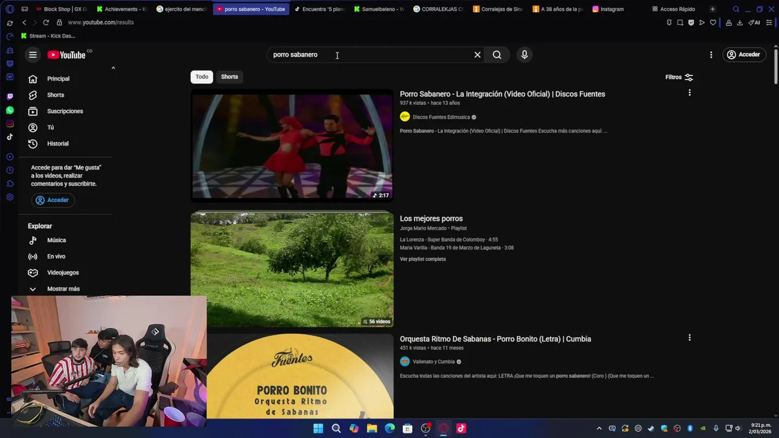The height and width of the screenshot is (438, 779).
Task: Open Opera easy setup menu icon
Action: (769, 23)
